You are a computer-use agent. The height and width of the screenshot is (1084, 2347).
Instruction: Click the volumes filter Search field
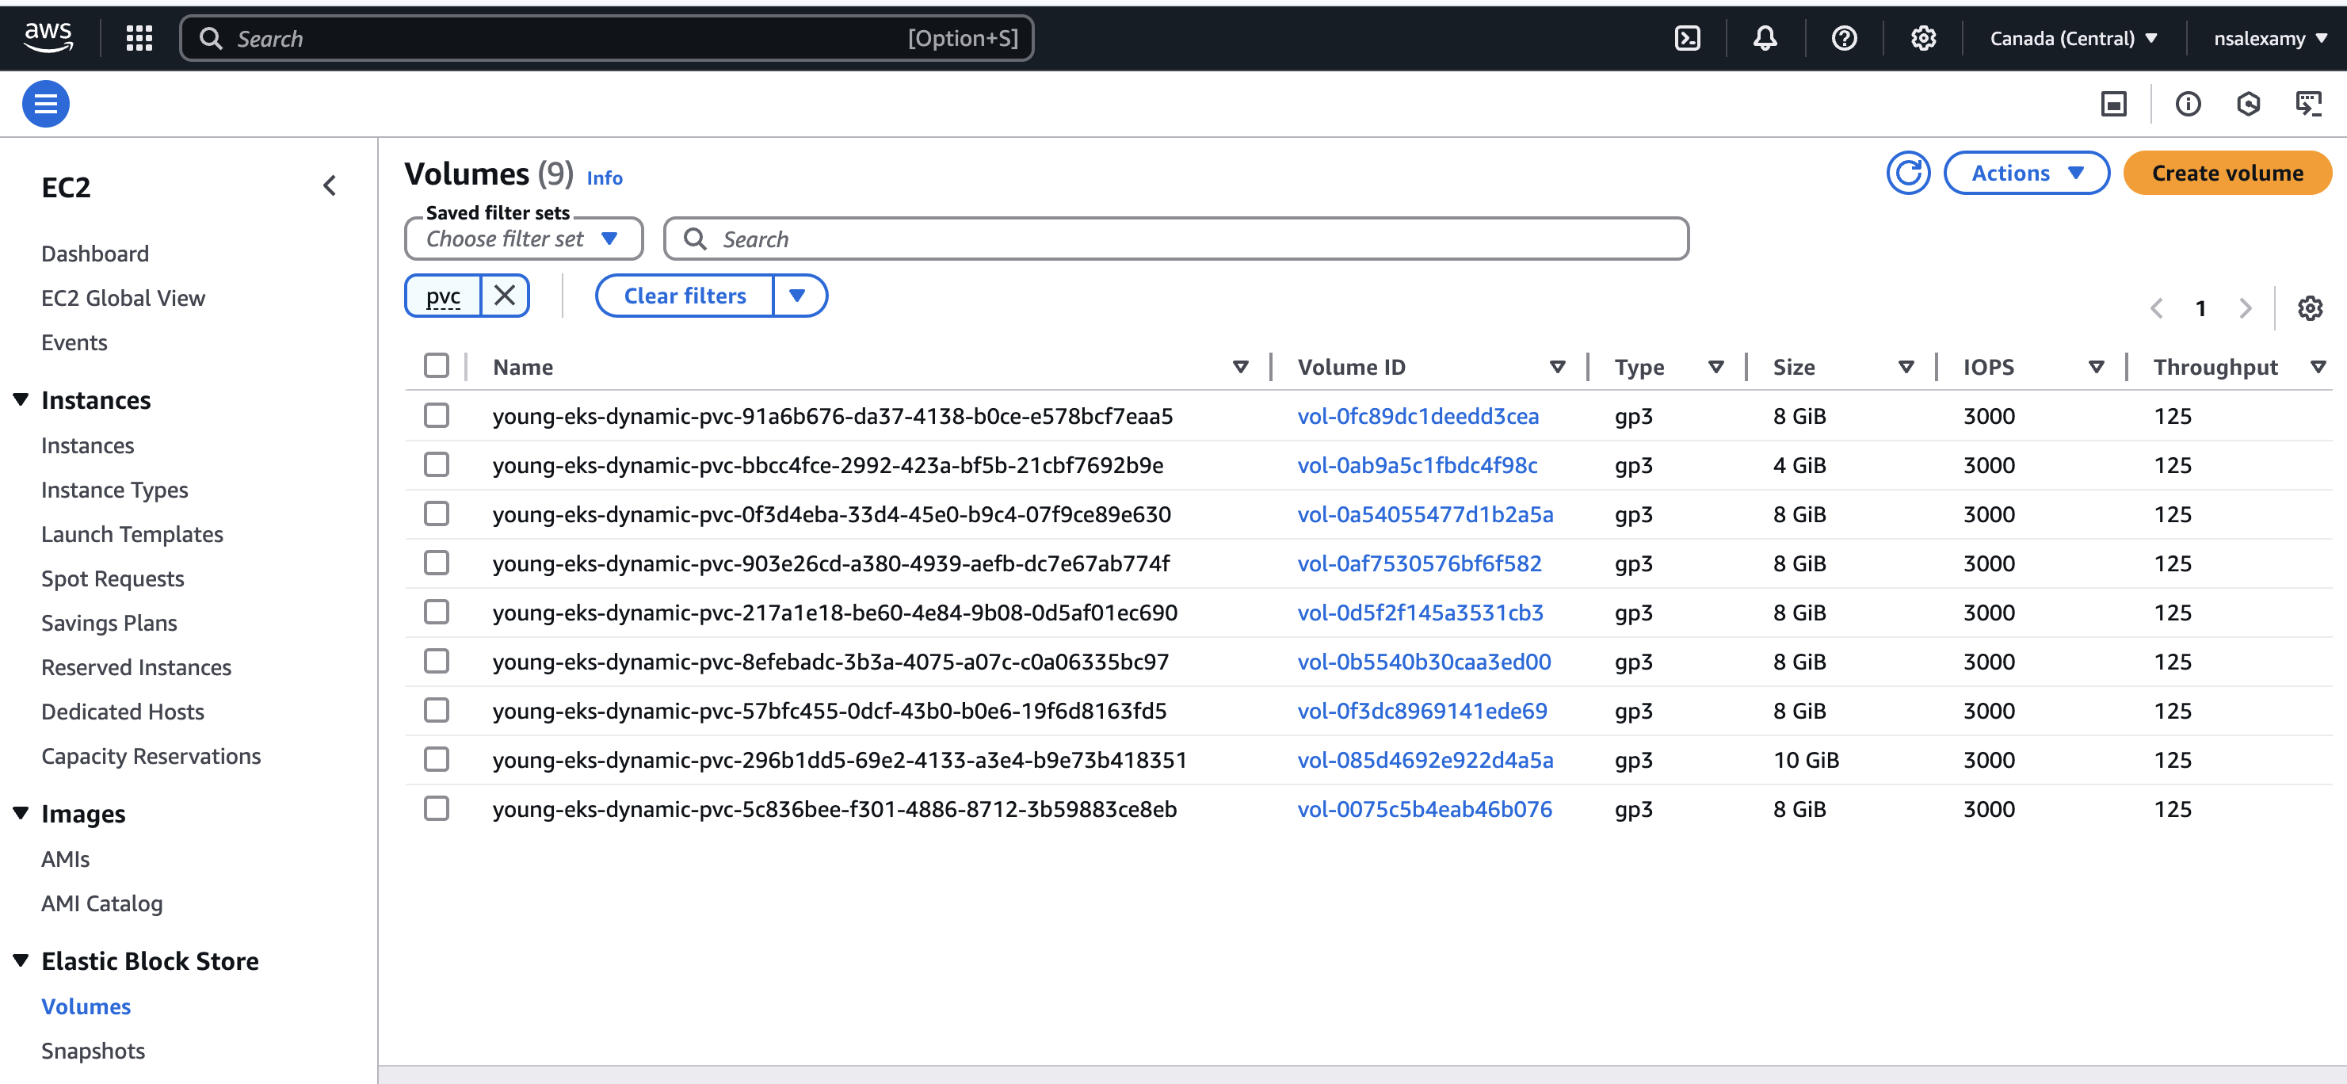[x=1175, y=239]
